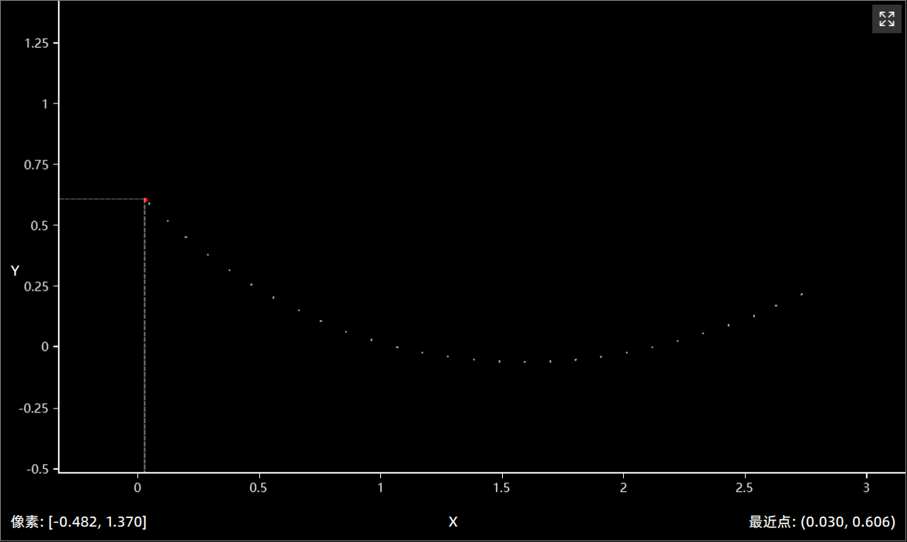The image size is (907, 542).
Task: Click the X axis title label
Action: point(453,522)
